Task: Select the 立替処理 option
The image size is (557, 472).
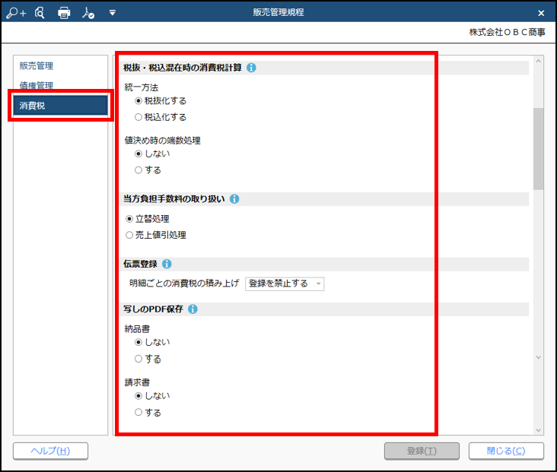Action: pyautogui.click(x=129, y=219)
